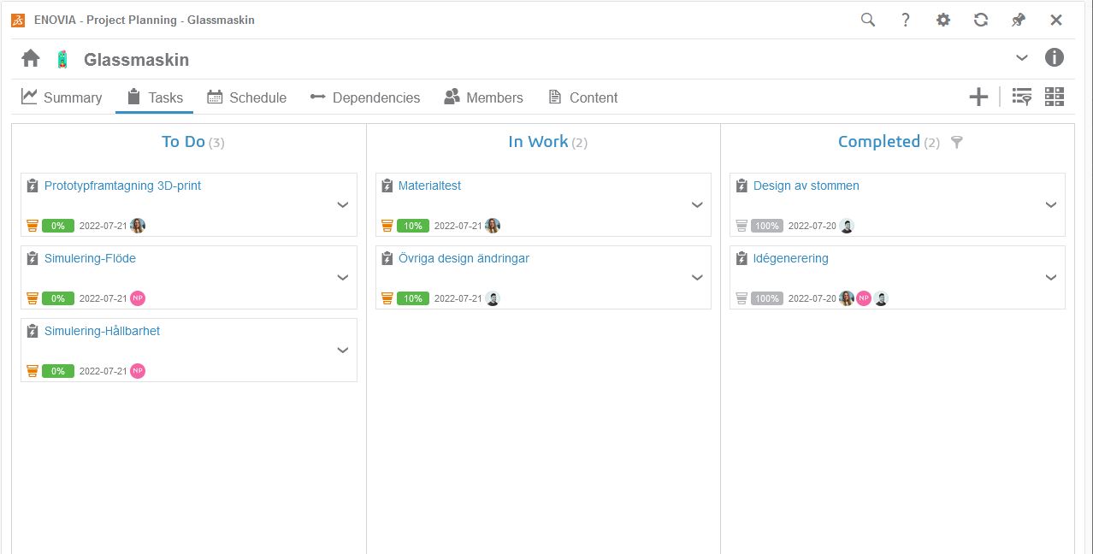Expand the Prototypframtagning 3D-print task chevron

tap(343, 205)
